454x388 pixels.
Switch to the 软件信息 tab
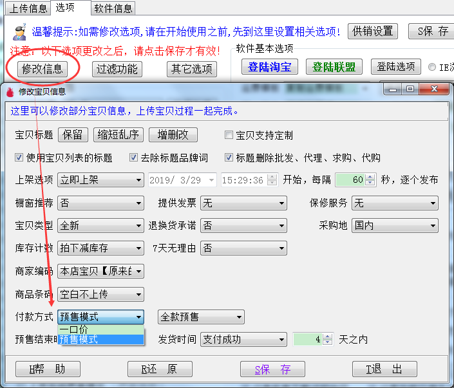click(x=113, y=8)
